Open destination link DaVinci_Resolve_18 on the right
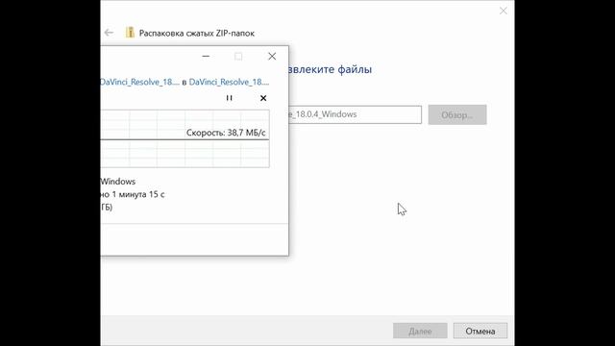Screen dimensions: 615x346 (229, 82)
